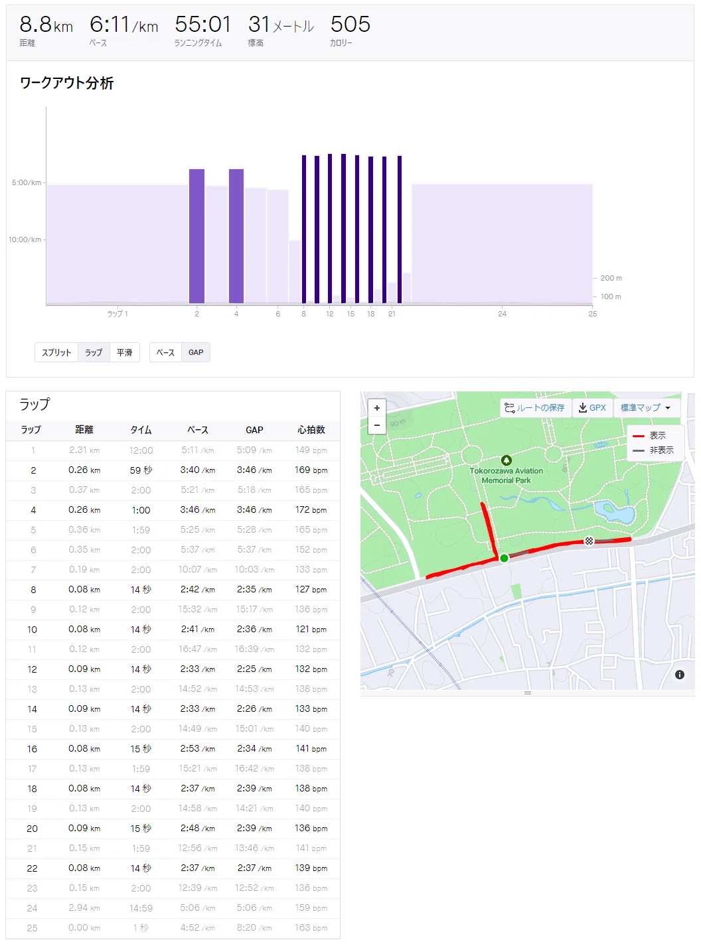Open the 標準マップ dropdown

coord(646,408)
